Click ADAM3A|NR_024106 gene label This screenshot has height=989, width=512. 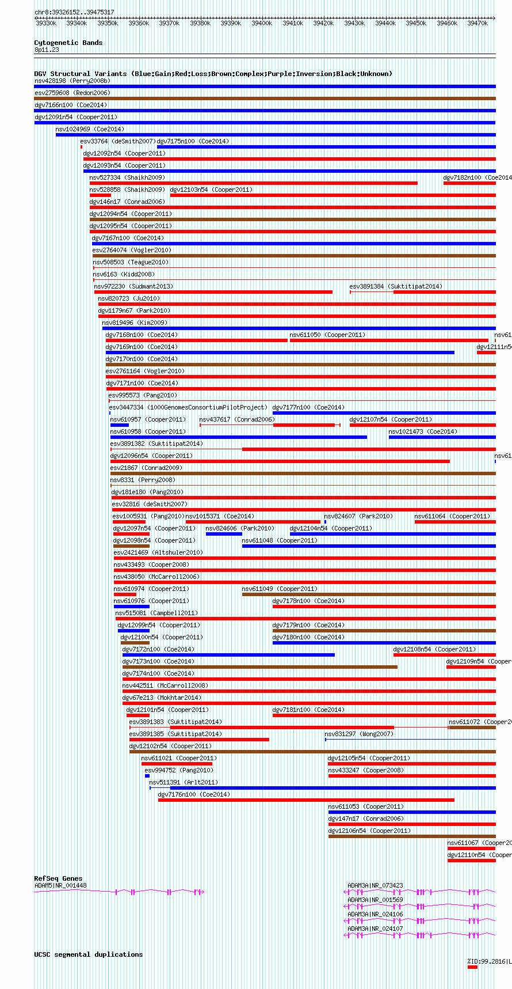375,914
